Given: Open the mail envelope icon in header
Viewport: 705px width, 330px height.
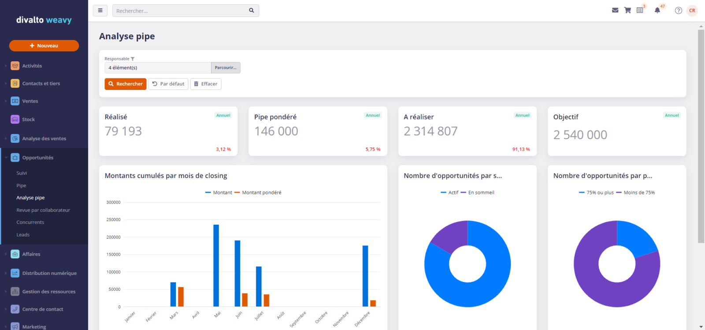Looking at the screenshot, I should (x=615, y=11).
